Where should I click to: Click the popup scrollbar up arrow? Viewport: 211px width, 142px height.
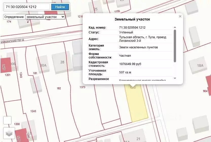[x=175, y=27]
